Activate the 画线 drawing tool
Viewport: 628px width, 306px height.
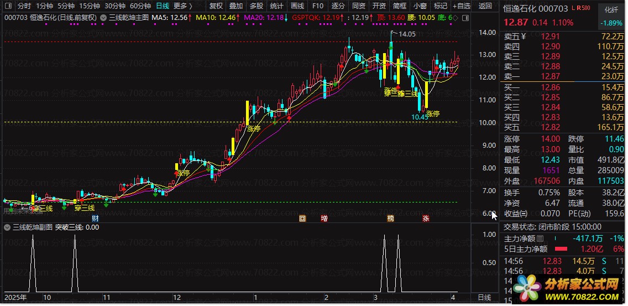pos(297,6)
